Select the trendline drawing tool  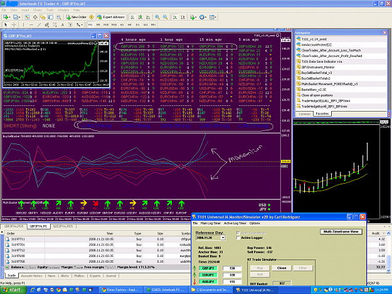tap(40, 24)
